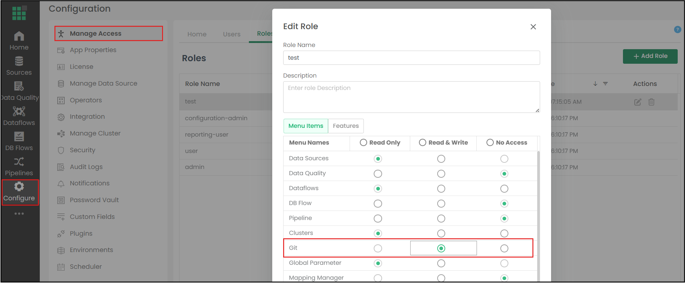Set Data Sources to Read & Write
The width and height of the screenshot is (685, 283).
(x=441, y=159)
